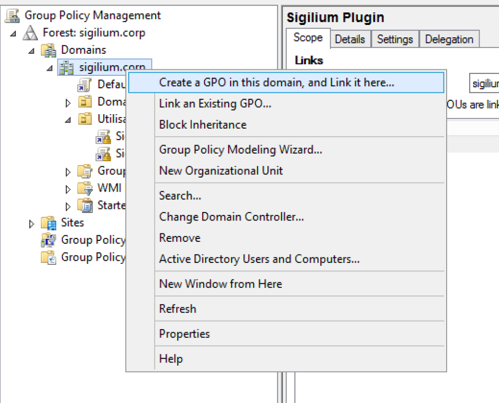
Task: Collapse the Utilisa... OU node arrow
Action: pos(68,120)
